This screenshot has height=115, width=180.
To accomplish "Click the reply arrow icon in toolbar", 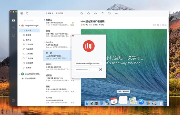I will coord(81,14).
